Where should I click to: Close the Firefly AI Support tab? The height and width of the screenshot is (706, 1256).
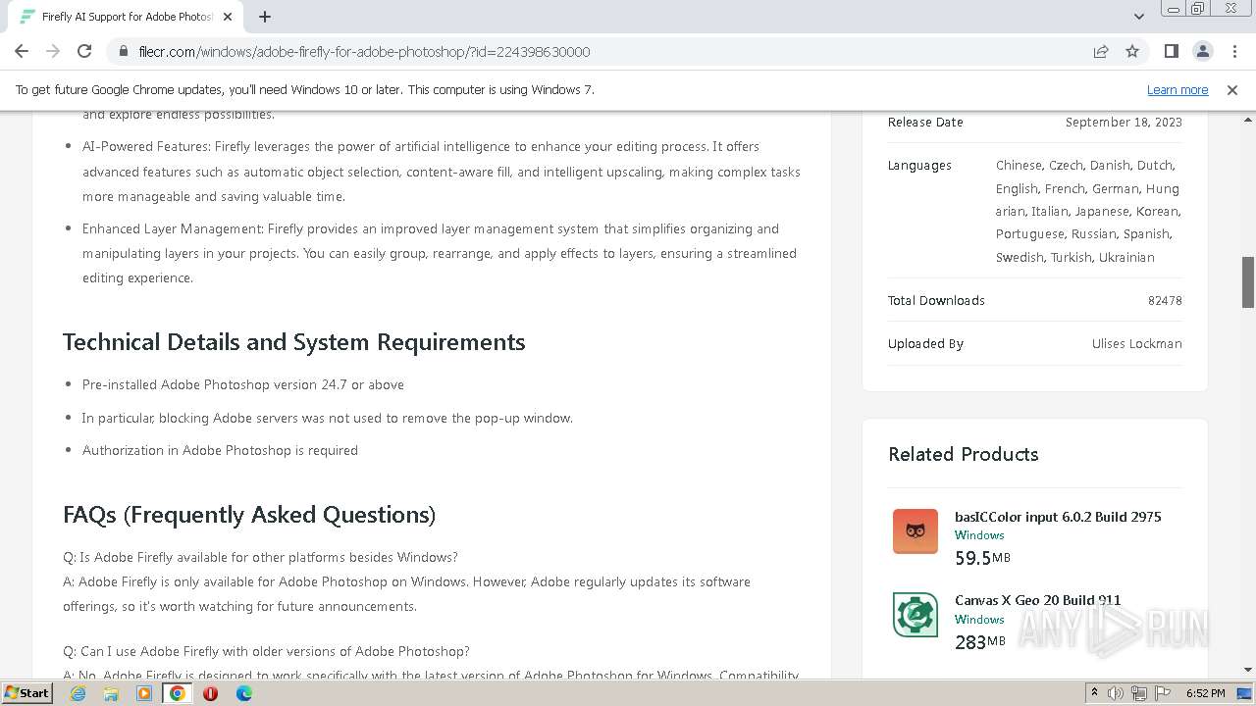pyautogui.click(x=228, y=17)
